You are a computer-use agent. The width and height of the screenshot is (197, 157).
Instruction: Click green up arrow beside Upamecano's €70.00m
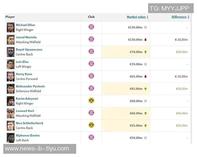click(145, 52)
